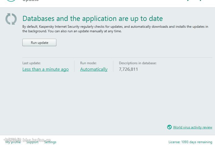
Task: Click the 7,726,811 descriptions count
Action: click(128, 69)
